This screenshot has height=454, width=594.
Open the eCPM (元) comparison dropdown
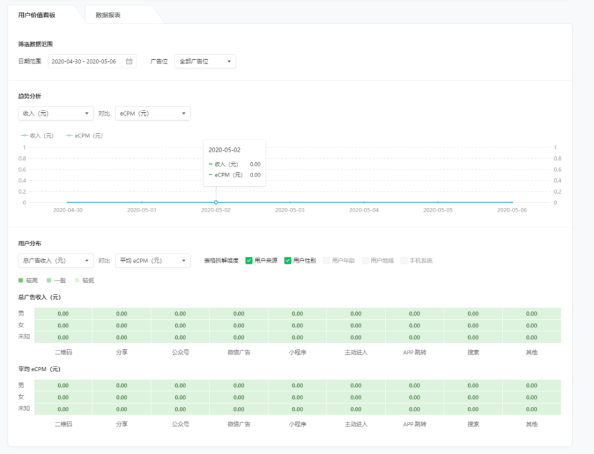click(153, 113)
